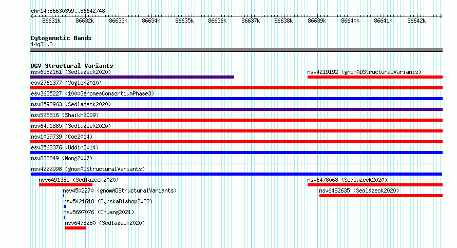The image size is (457, 248).
Task: Open esv3635227 (1000GenomesConsortiumPhase3) label
Action: point(92,93)
